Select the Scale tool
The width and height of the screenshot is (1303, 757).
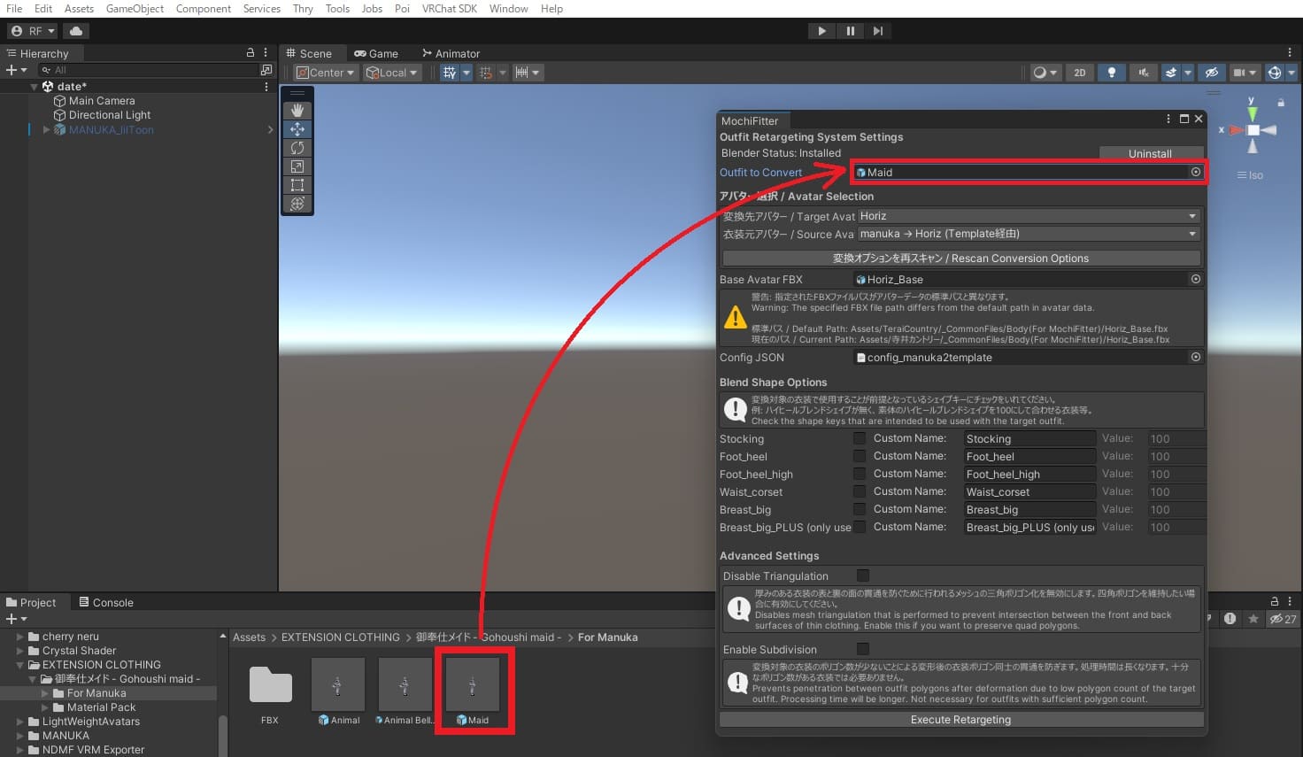[x=297, y=166]
